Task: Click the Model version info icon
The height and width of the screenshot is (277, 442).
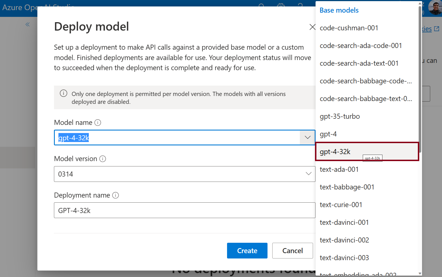Action: tap(103, 159)
